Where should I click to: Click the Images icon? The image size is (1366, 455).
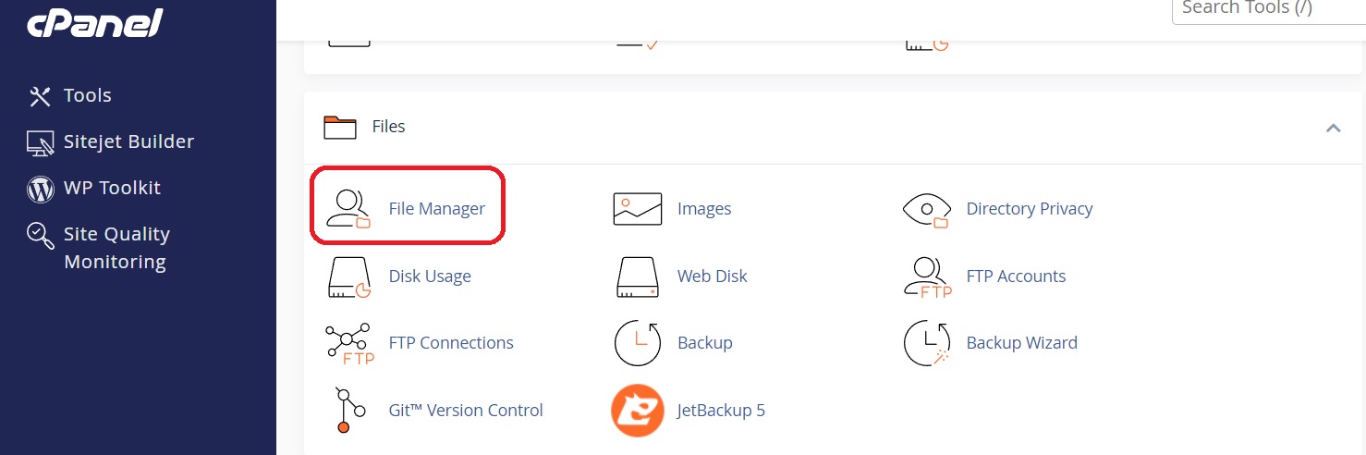click(638, 209)
